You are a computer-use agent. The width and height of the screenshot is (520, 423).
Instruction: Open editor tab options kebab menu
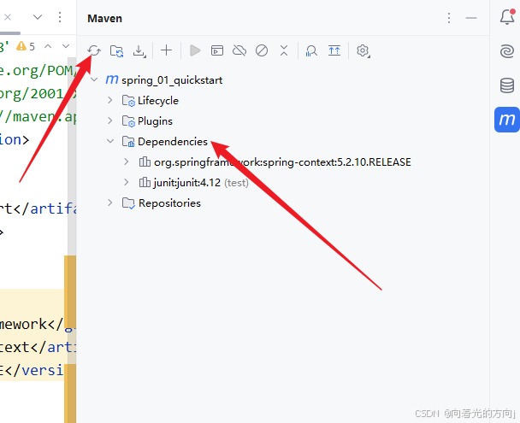[60, 17]
